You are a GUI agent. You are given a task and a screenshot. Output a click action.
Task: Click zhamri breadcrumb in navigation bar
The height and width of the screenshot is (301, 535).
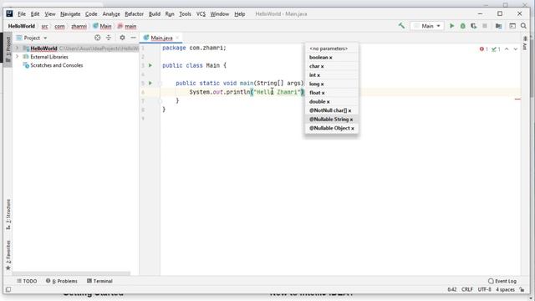79,26
